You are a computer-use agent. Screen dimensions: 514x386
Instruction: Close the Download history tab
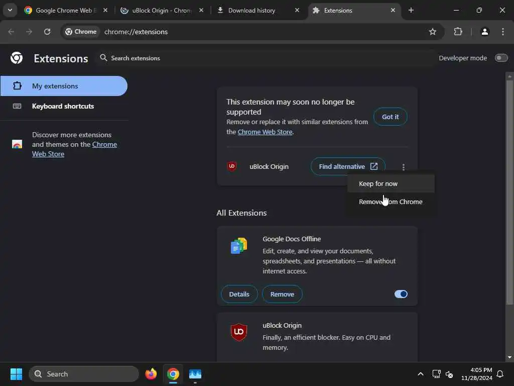(297, 10)
